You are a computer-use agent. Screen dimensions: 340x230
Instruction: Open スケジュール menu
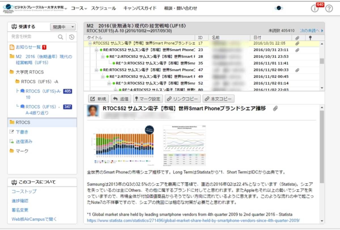(103, 8)
